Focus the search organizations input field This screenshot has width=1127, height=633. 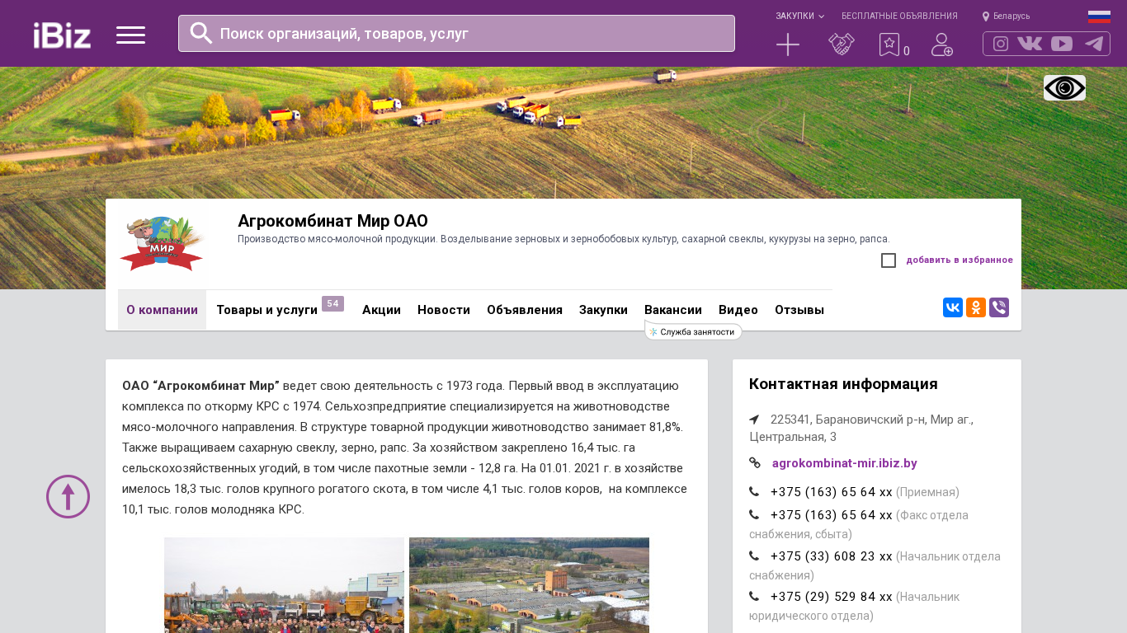coord(456,33)
